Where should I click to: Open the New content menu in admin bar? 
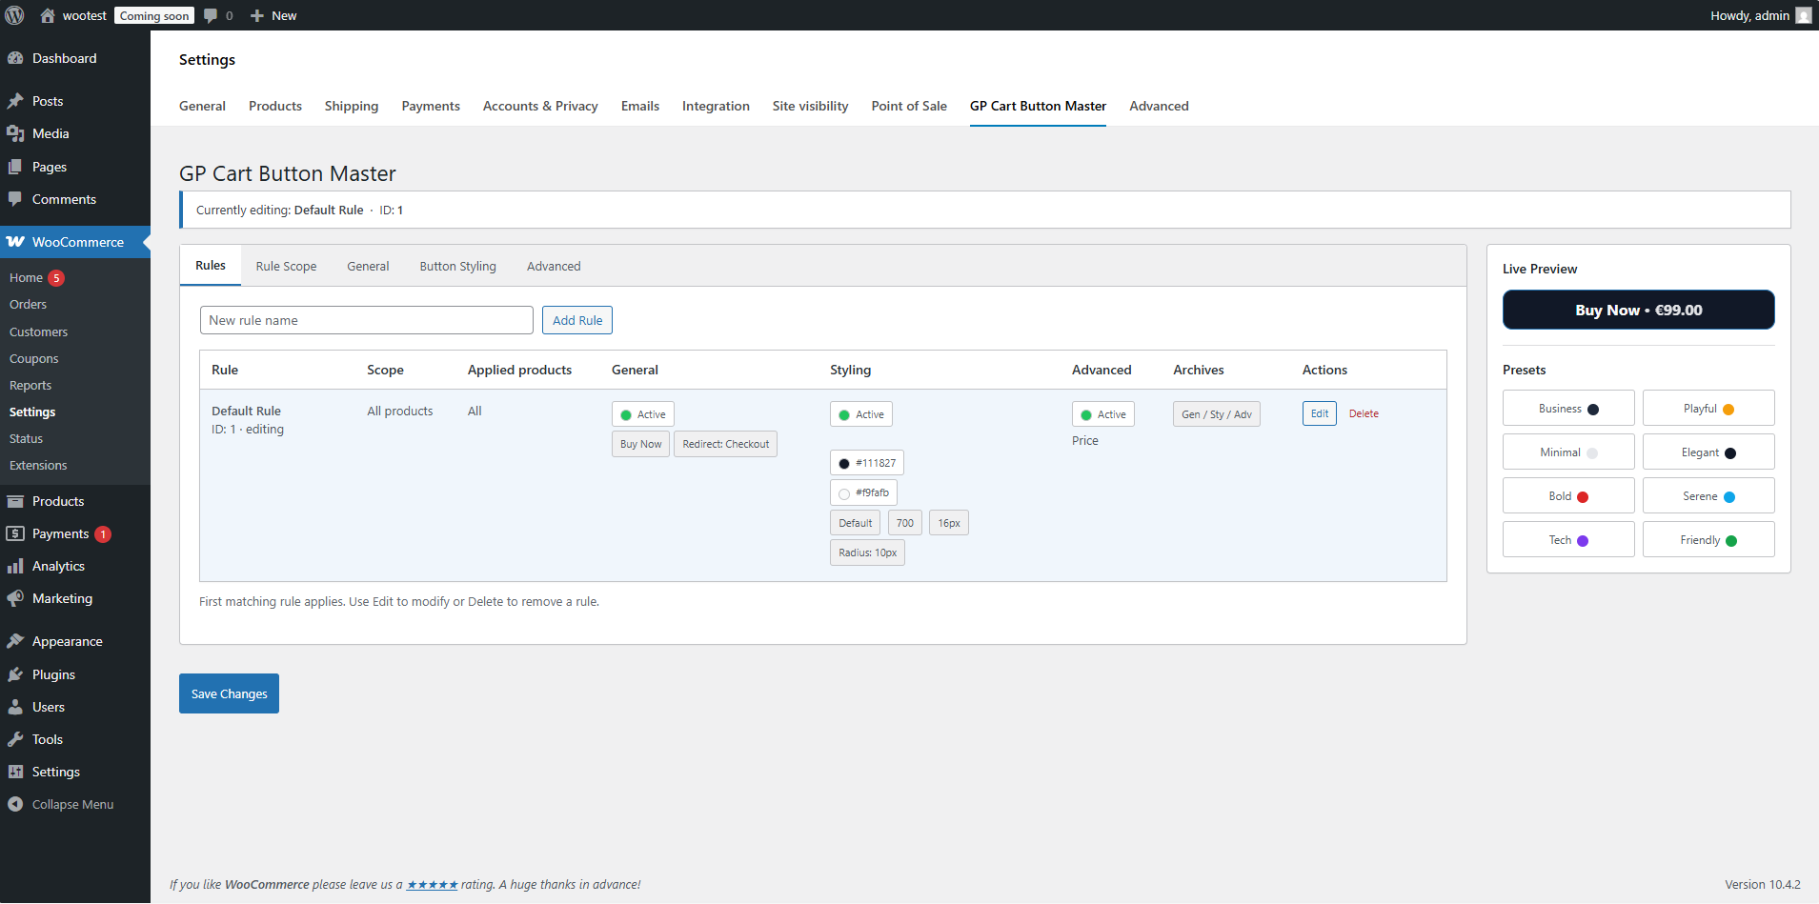click(x=273, y=15)
